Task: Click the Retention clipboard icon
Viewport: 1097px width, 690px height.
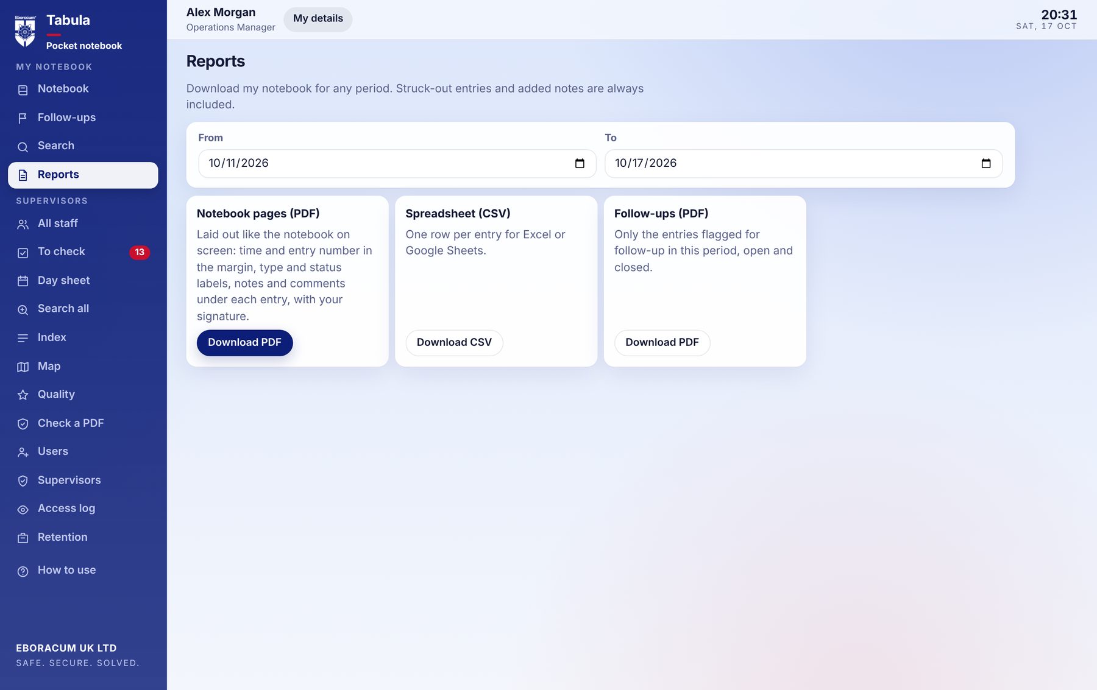Action: pos(23,538)
